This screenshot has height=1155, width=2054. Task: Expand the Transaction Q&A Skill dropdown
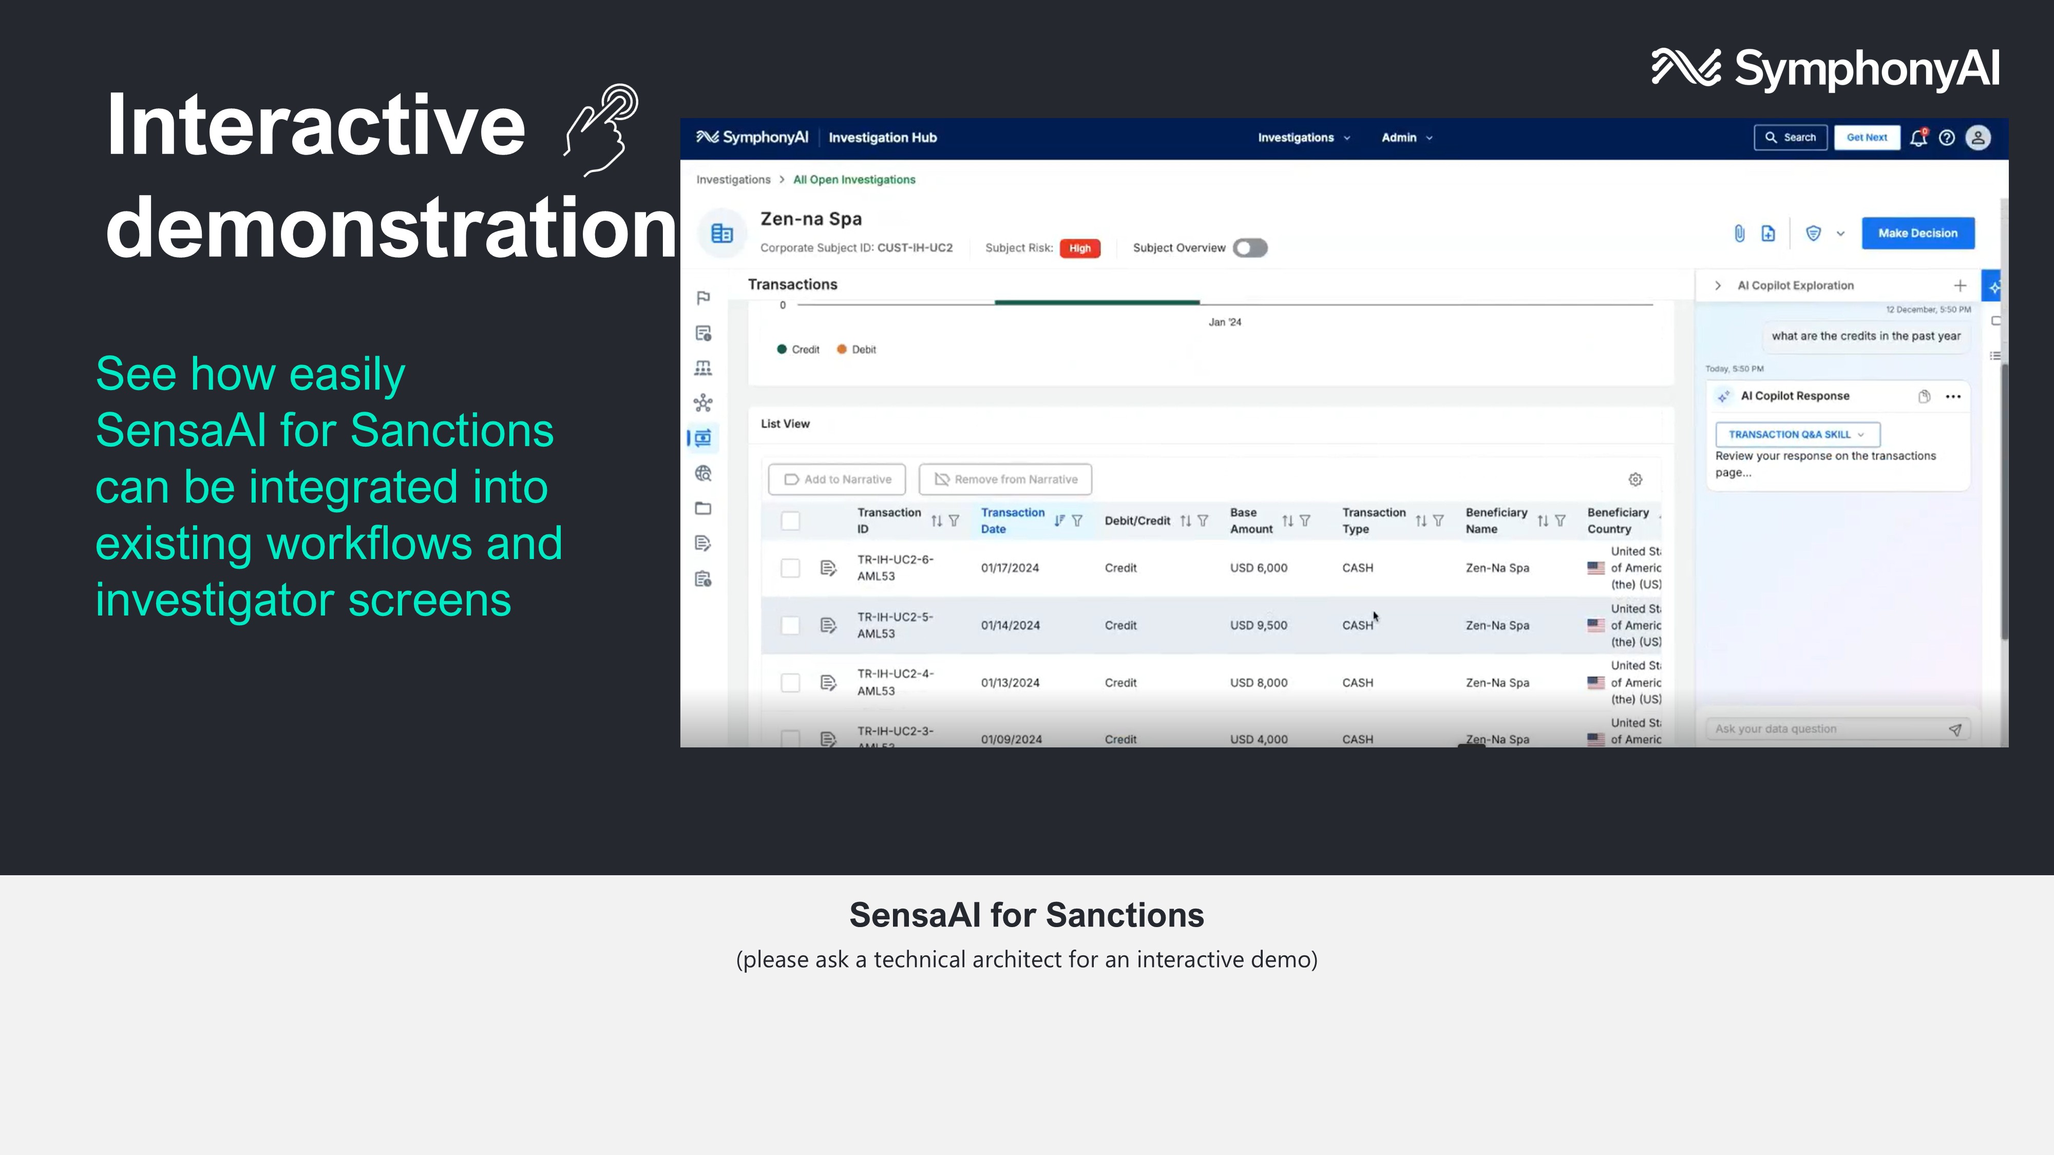click(1797, 434)
